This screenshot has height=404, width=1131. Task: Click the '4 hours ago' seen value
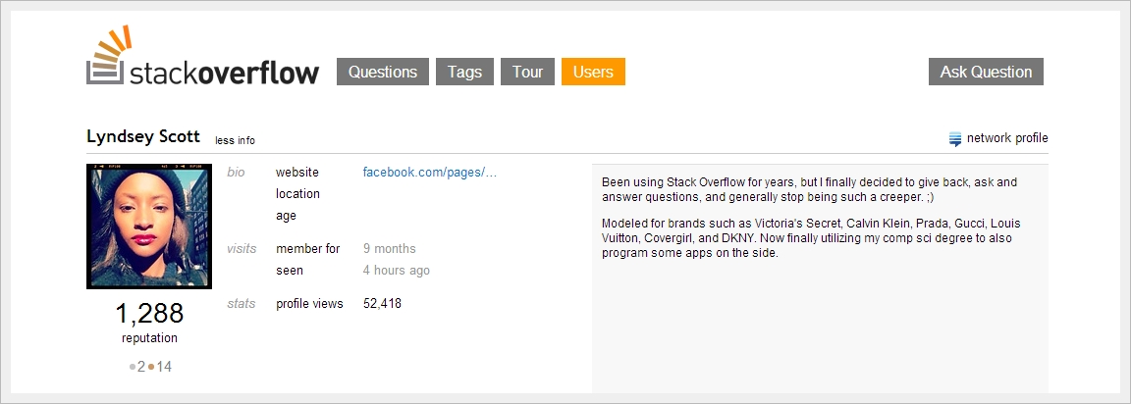click(397, 271)
